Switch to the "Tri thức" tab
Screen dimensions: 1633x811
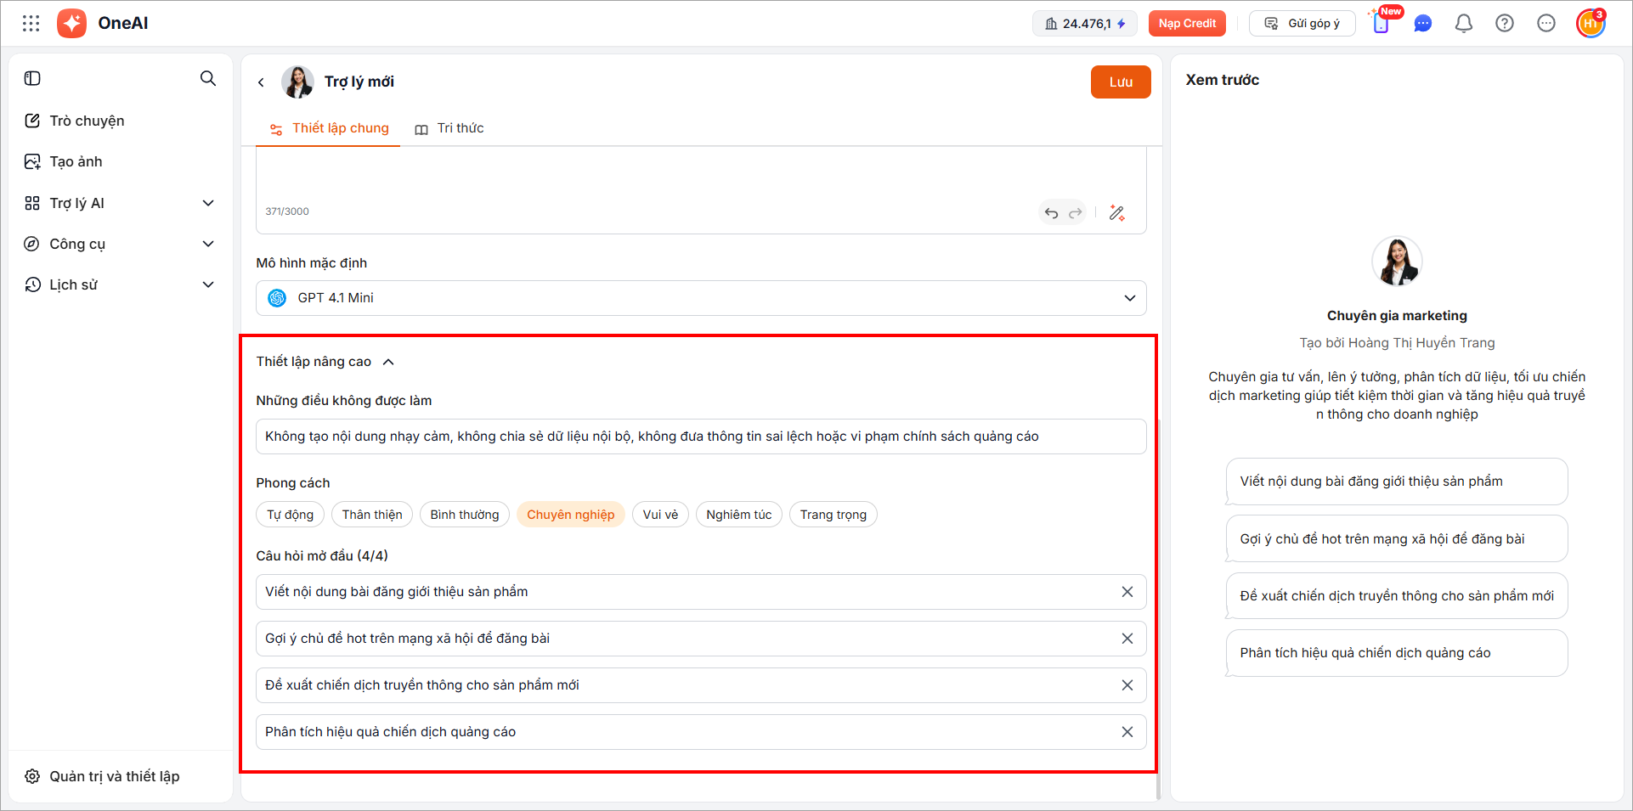(449, 128)
